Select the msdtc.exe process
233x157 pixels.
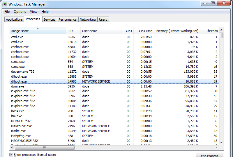point(114,131)
